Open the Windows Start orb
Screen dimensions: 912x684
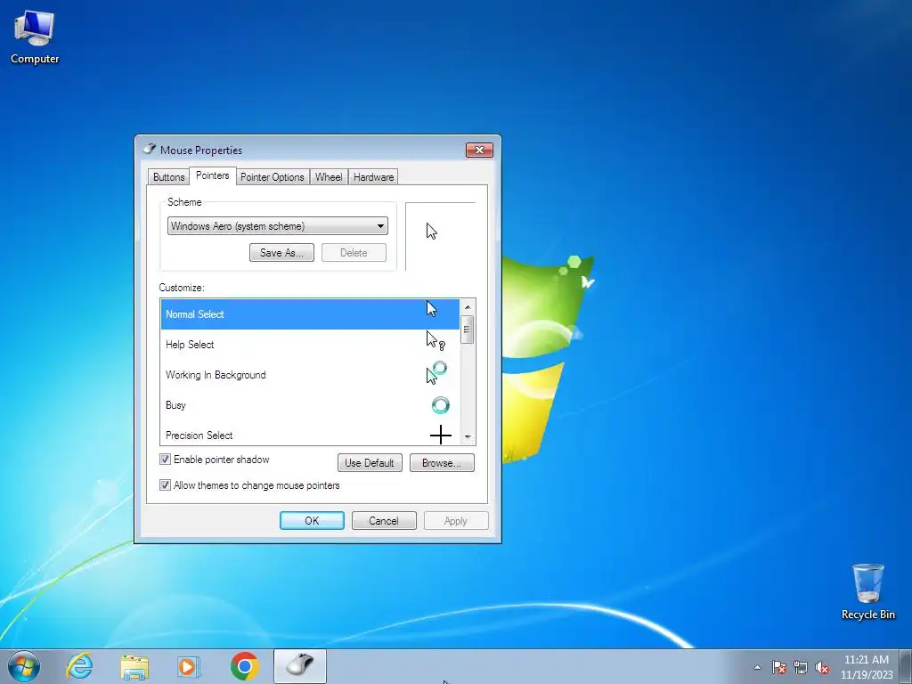pos(24,666)
